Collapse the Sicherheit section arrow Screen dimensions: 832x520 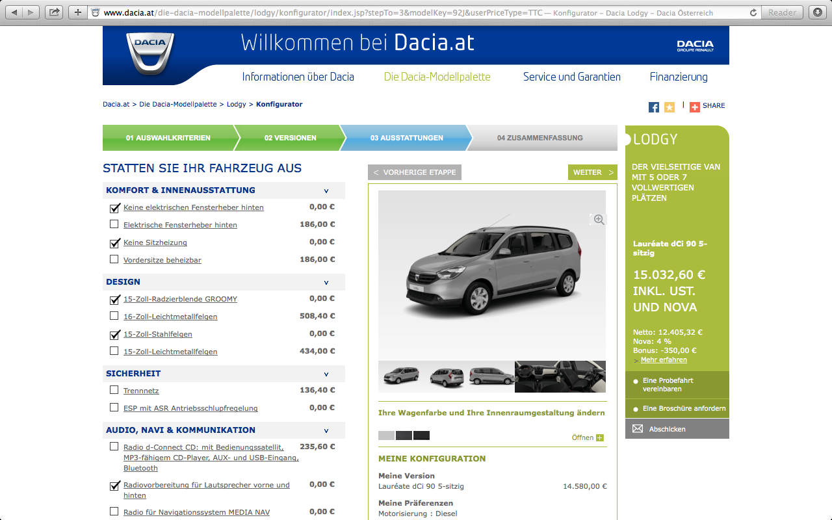326,374
